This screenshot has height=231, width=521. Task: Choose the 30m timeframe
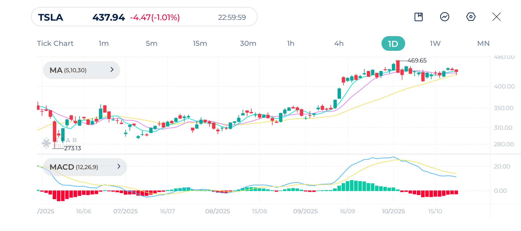click(248, 43)
